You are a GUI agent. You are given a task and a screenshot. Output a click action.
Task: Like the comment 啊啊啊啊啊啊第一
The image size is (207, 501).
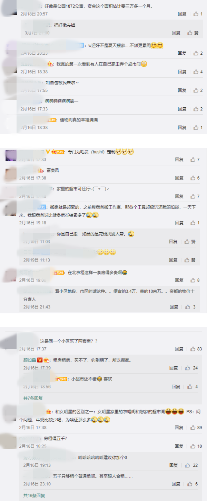pyautogui.click(x=198, y=109)
